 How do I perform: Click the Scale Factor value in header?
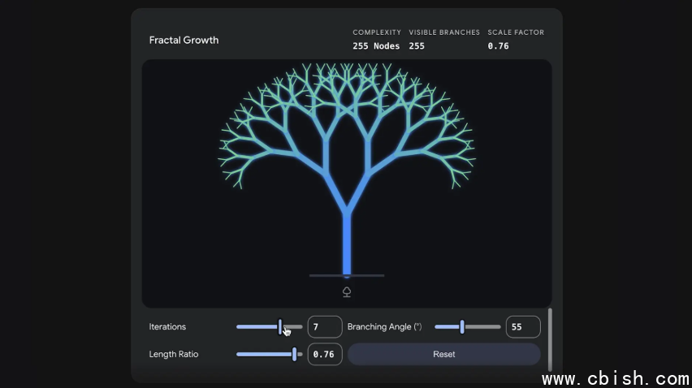click(498, 46)
